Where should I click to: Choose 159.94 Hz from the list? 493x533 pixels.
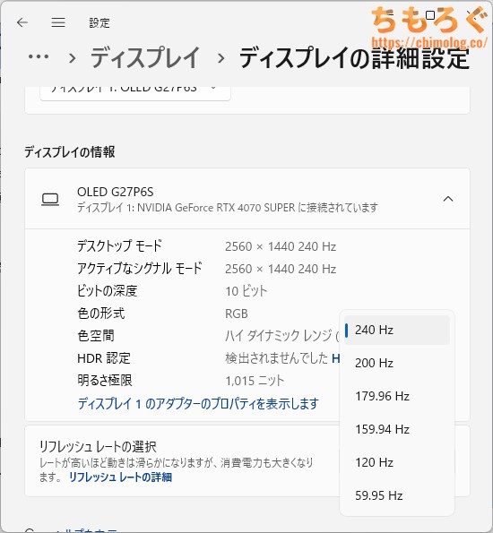397,429
